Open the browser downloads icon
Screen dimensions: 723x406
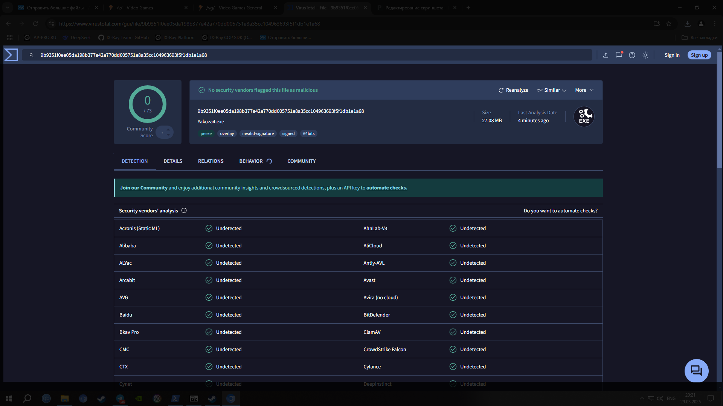point(688,24)
